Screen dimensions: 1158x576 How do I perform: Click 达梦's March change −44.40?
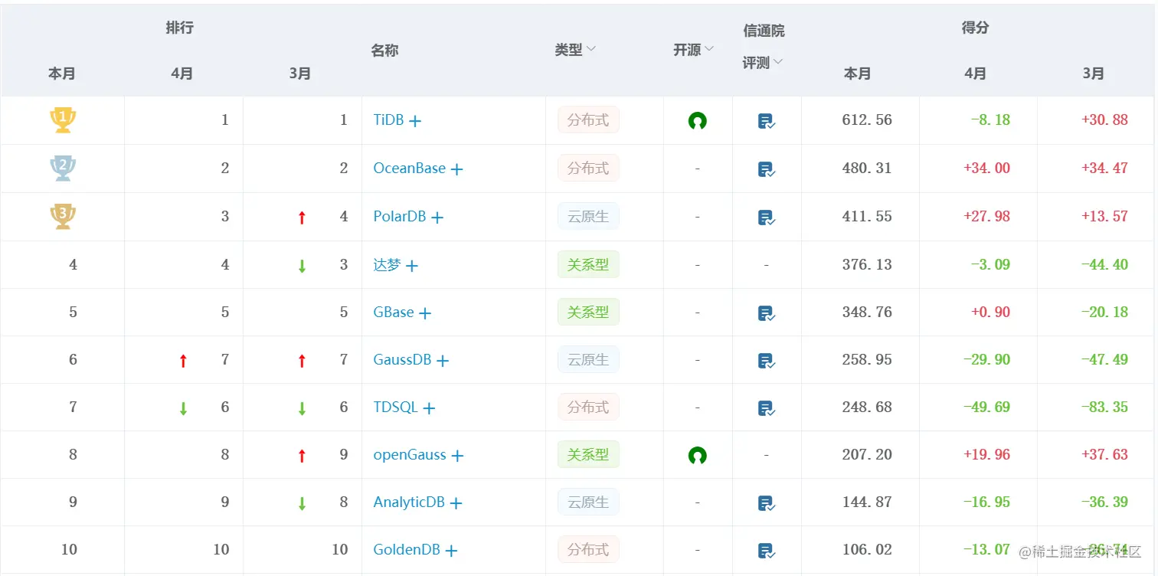pyautogui.click(x=1104, y=264)
